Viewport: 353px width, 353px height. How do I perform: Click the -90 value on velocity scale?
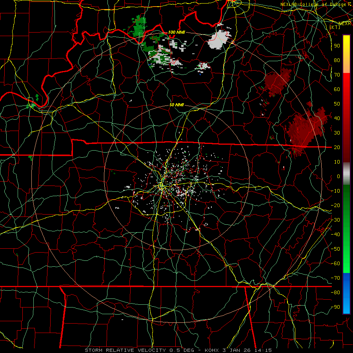click(x=335, y=307)
